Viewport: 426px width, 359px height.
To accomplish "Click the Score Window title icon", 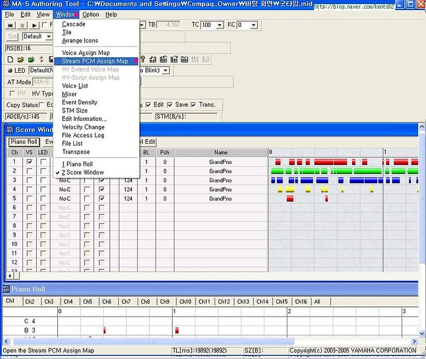I will click(x=10, y=130).
